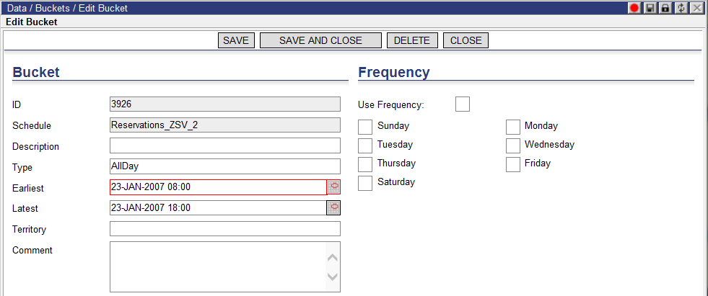Focus the Description input field
This screenshot has width=708, height=296.
(x=225, y=145)
